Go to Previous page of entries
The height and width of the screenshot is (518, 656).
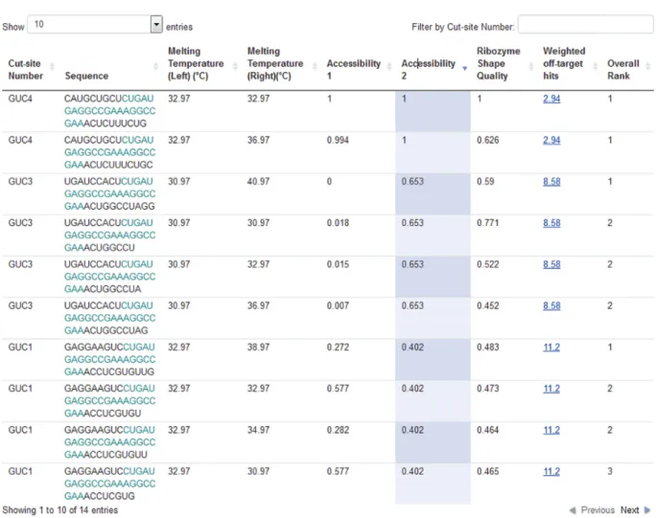coord(597,510)
